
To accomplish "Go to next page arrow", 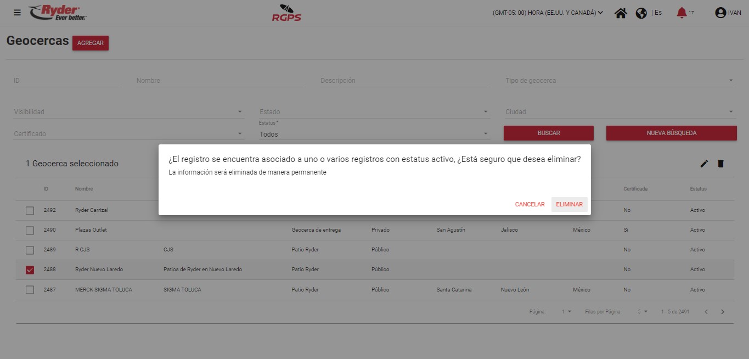I will (723, 312).
